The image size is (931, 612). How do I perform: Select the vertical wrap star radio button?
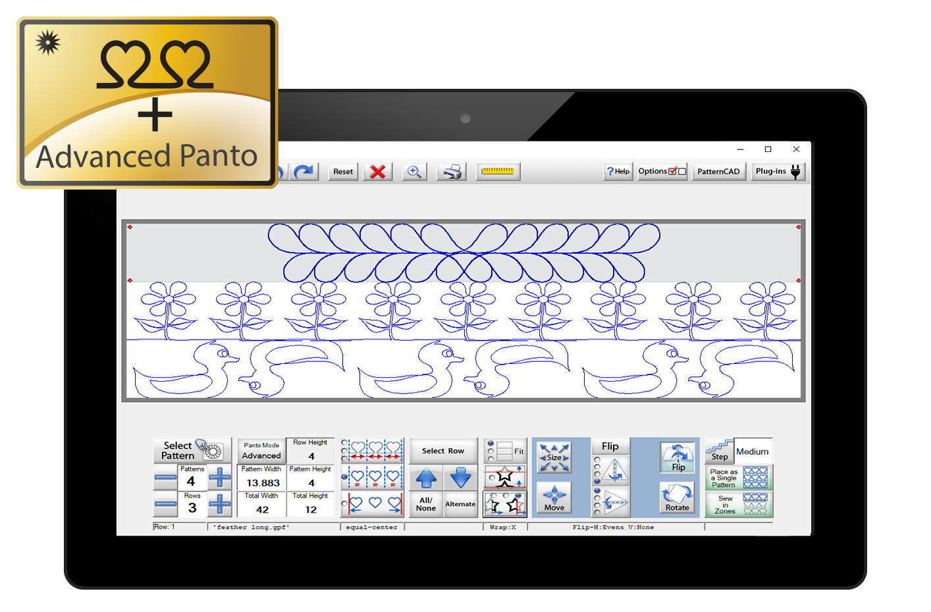click(491, 477)
